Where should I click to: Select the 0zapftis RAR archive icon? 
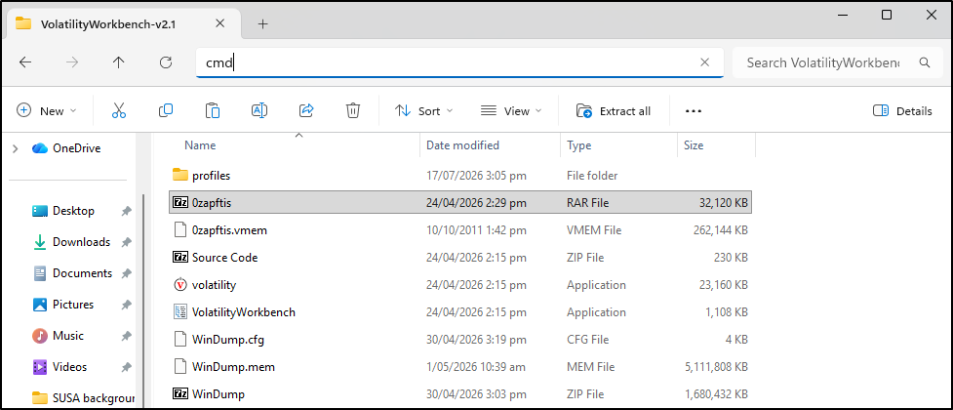(x=179, y=203)
